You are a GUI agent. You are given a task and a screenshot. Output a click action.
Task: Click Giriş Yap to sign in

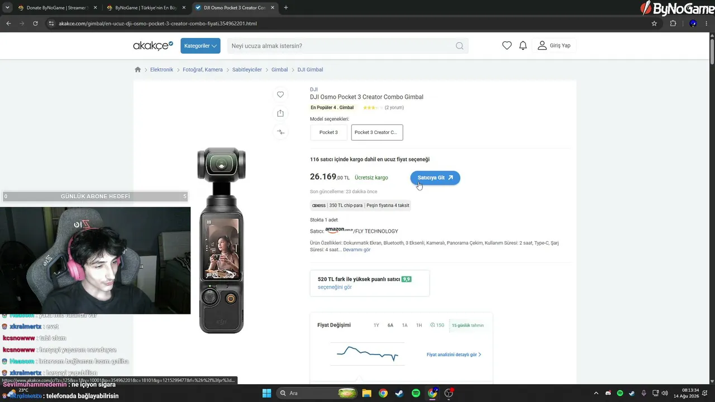point(554,46)
